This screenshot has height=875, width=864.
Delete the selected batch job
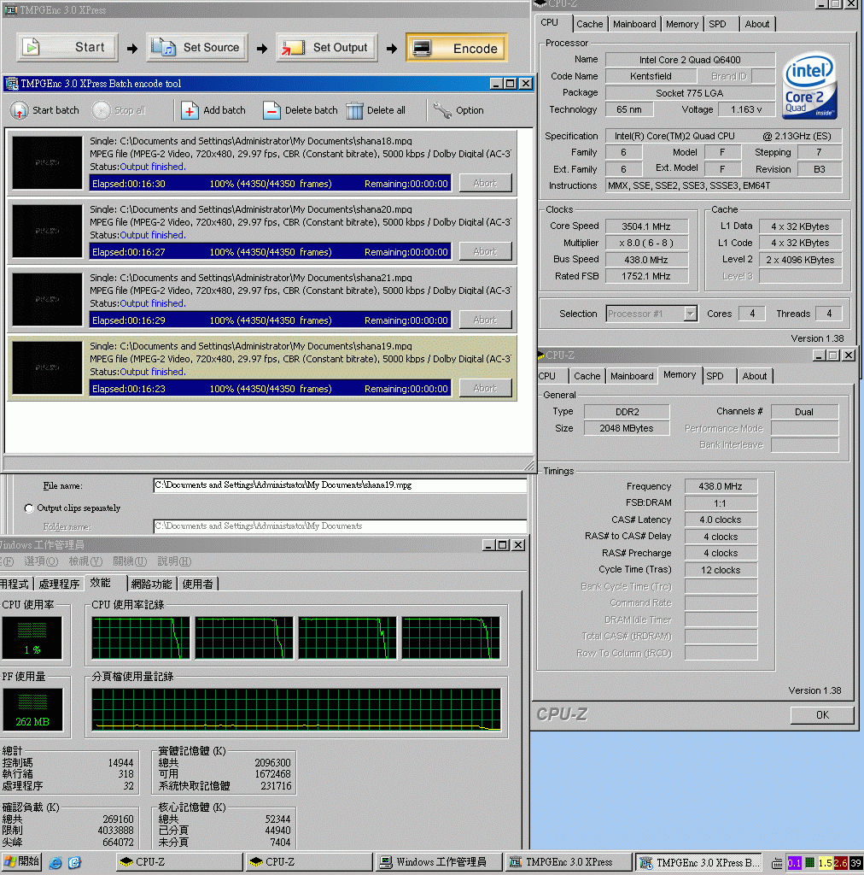tap(300, 110)
